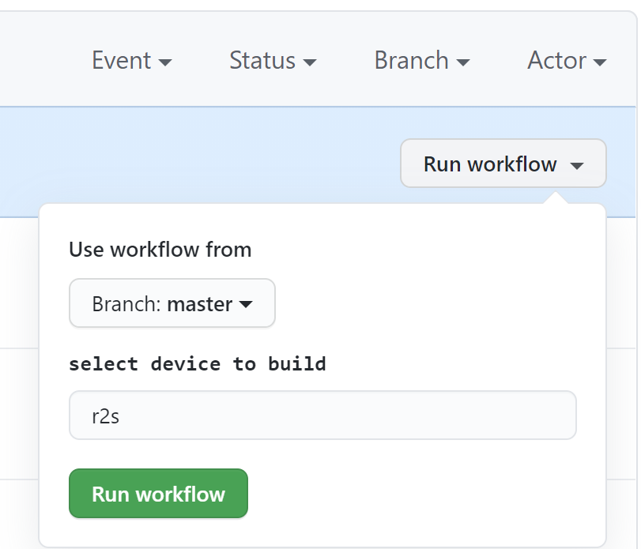Open the Branch: master selector
Image resolution: width=641 pixels, height=549 pixels.
coord(172,303)
